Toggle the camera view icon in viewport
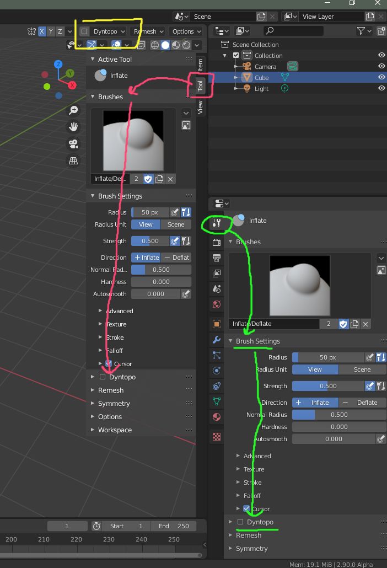This screenshot has width=387, height=568. [x=73, y=144]
